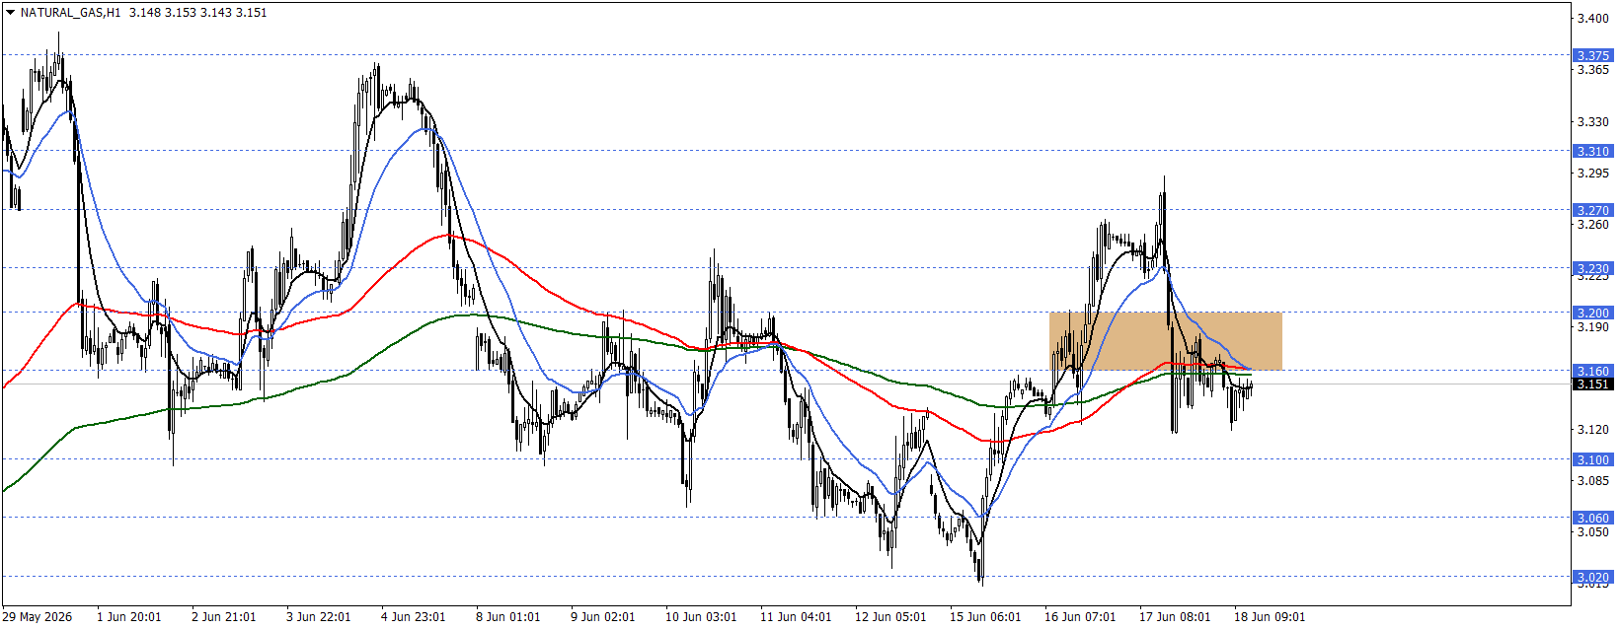The width and height of the screenshot is (1620, 629).
Task: Click the 3.100 horizontal level price tag
Action: click(x=1592, y=459)
